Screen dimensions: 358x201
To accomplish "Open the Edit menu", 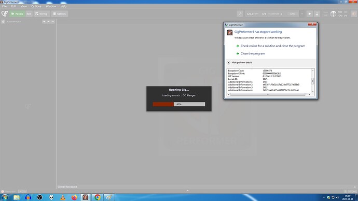I will coord(13,6).
